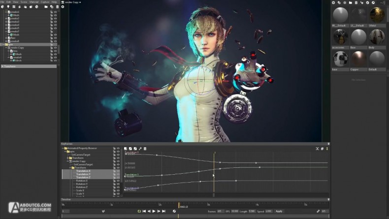The image size is (389, 219).
Task: Collapse the Animated Property Browser folder
Action: coord(63,148)
